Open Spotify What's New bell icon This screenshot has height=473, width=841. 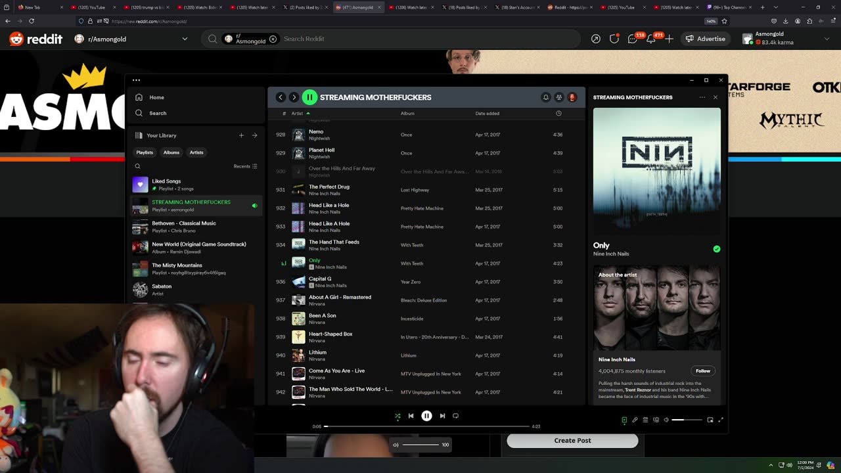545,97
